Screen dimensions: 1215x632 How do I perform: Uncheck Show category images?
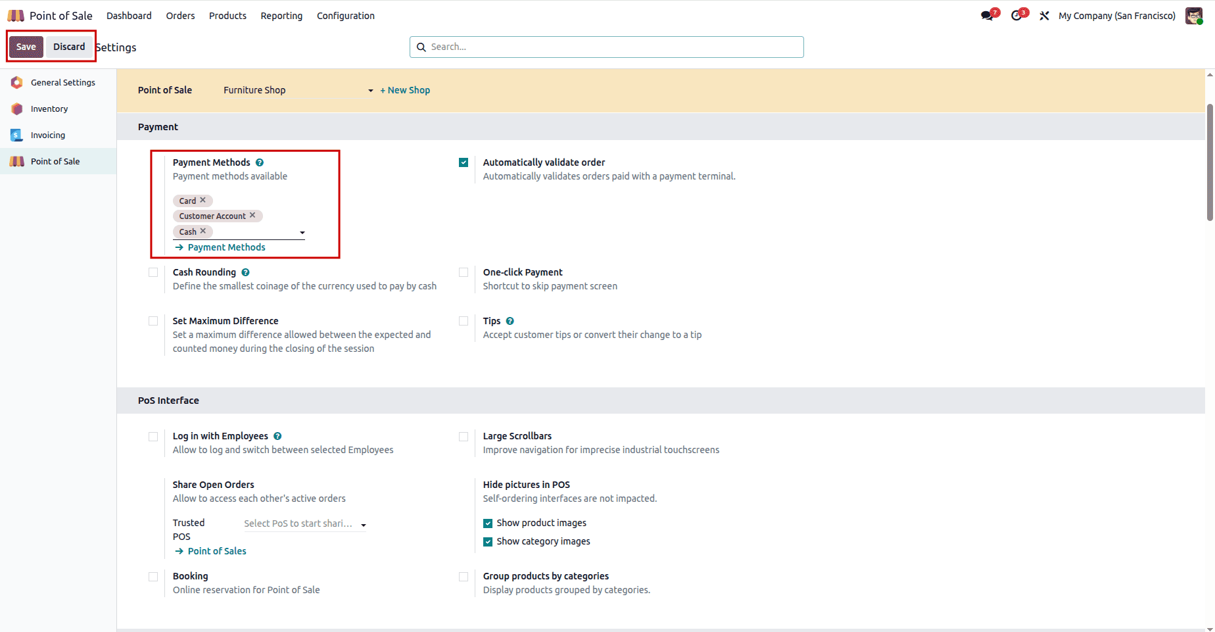click(488, 542)
